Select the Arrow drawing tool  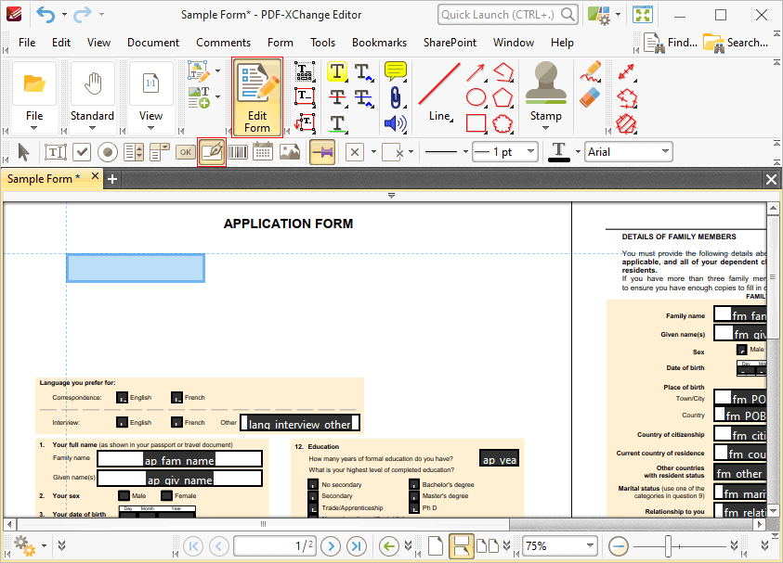(476, 72)
